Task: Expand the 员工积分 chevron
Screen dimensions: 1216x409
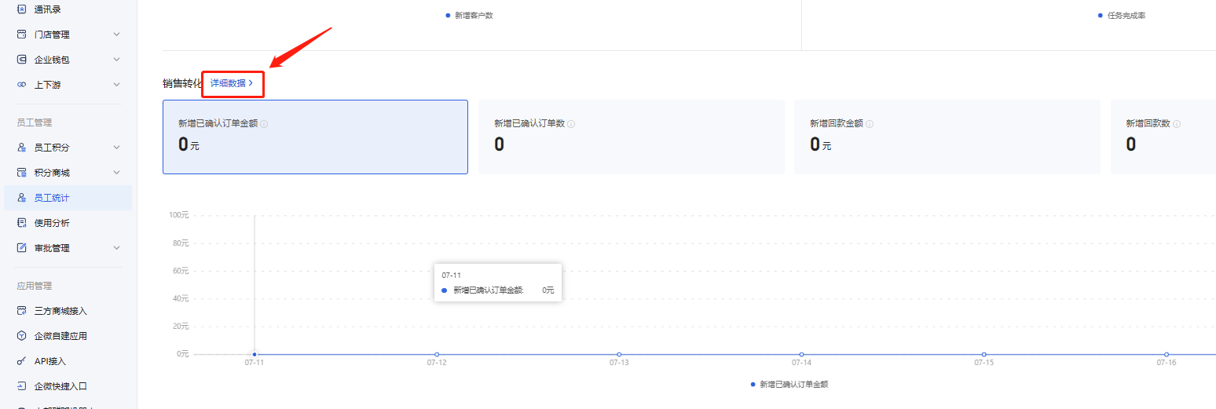Action: (x=116, y=148)
